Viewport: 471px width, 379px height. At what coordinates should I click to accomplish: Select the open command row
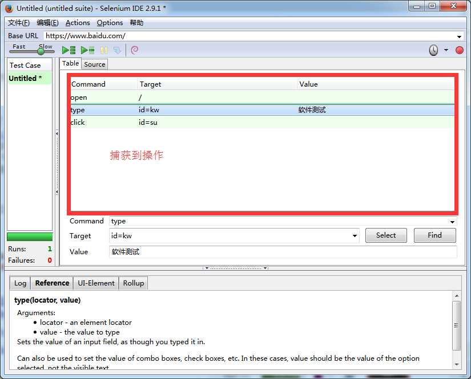pos(262,97)
